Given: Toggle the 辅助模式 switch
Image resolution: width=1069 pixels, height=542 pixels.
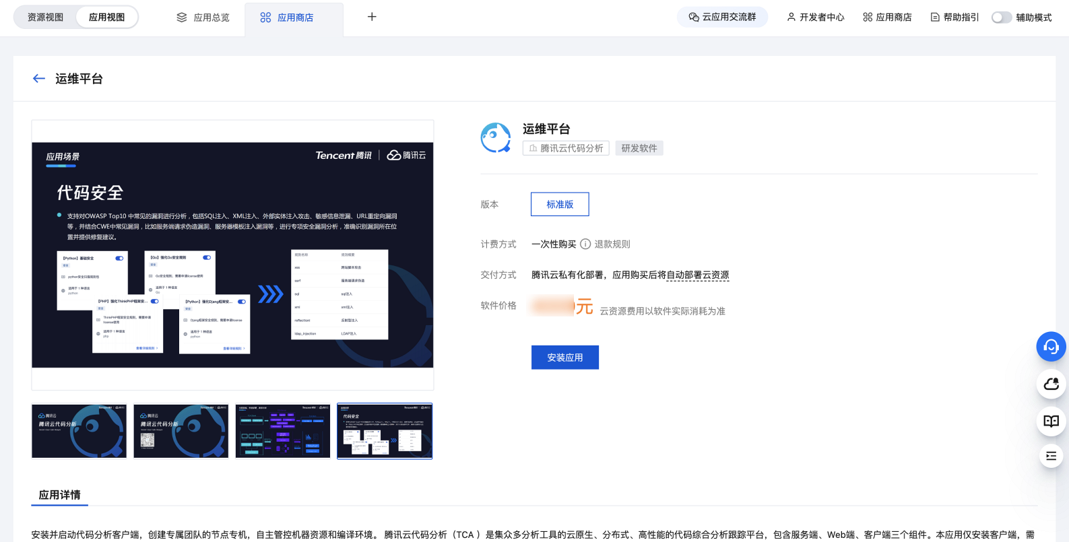Looking at the screenshot, I should pyautogui.click(x=1002, y=18).
